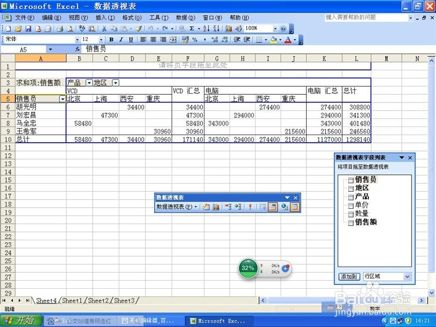The width and height of the screenshot is (436, 327).
Task: Toggle underline formatting in the toolbar
Action: point(130,39)
